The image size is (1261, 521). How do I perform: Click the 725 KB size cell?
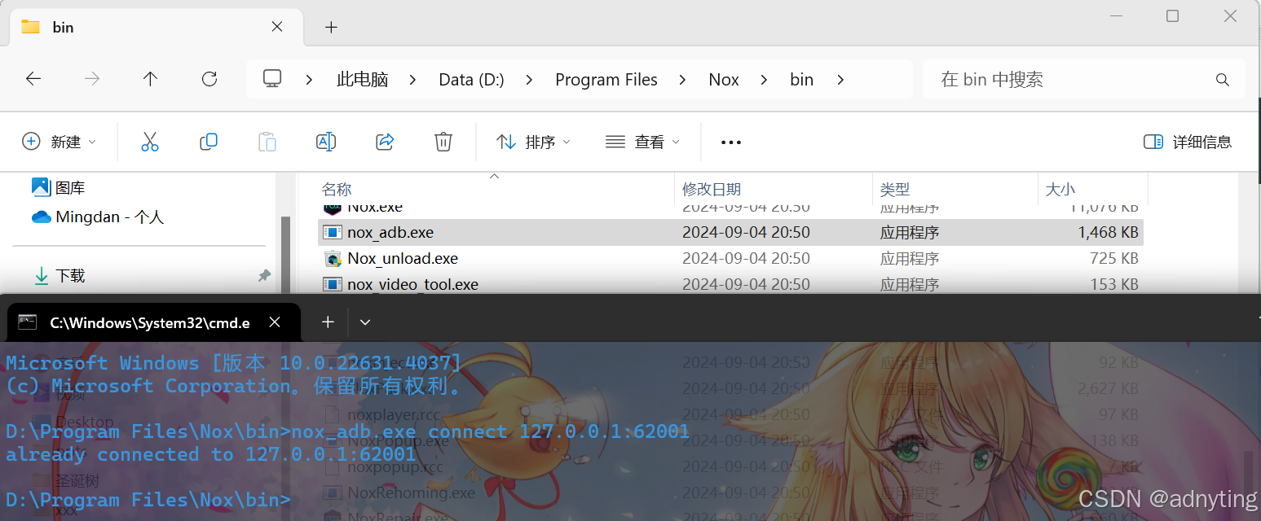[x=1114, y=259]
